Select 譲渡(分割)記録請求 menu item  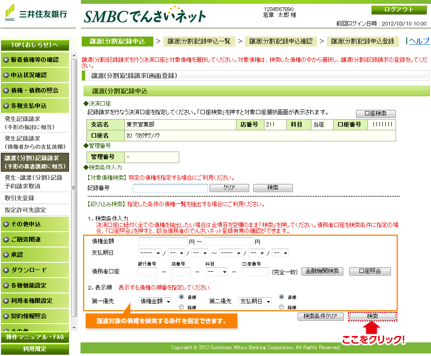point(35,162)
